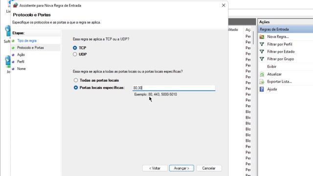Image resolution: width=313 pixels, height=176 pixels.
Task: Click the bullet beside Ação step
Action: 13,55
